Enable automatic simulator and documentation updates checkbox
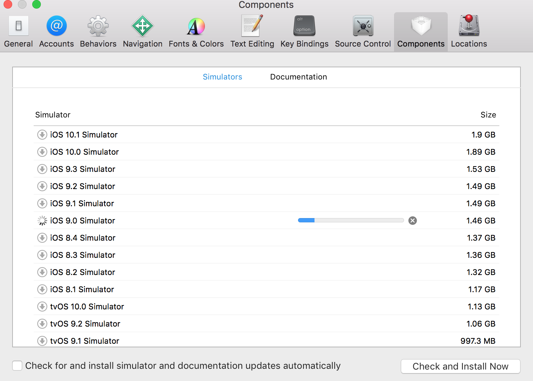This screenshot has width=533, height=381. coord(17,366)
